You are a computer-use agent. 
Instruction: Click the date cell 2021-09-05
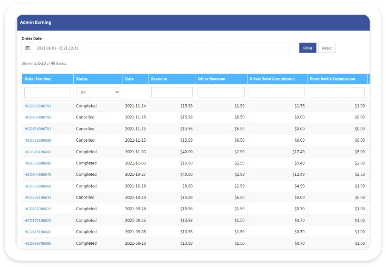pyautogui.click(x=135, y=232)
